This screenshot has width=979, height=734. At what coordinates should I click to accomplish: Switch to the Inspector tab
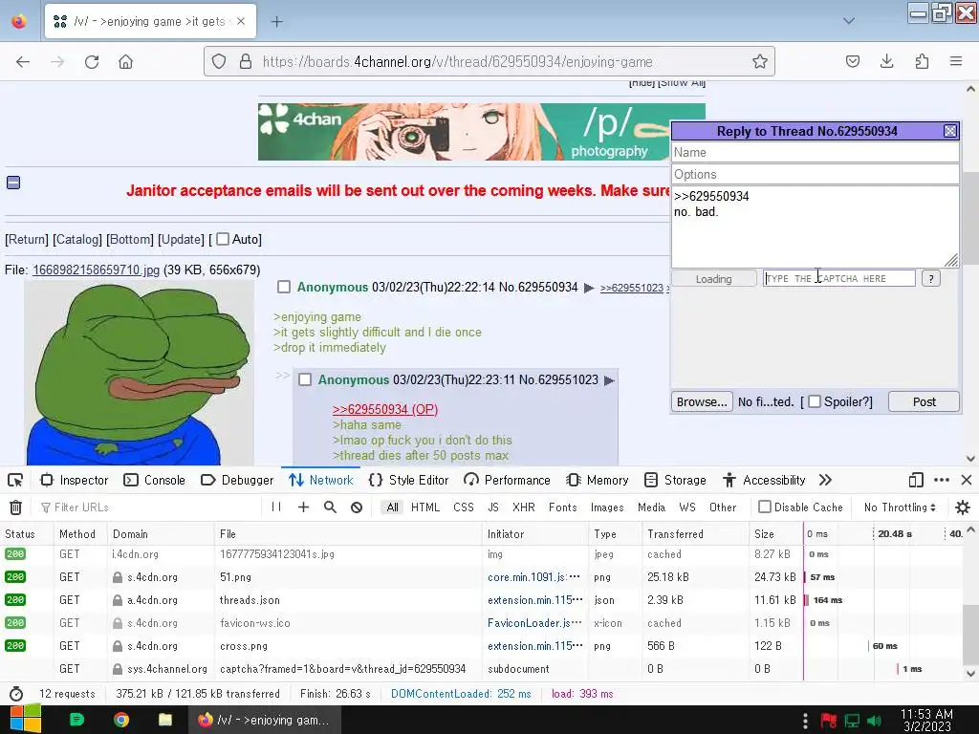pos(75,480)
